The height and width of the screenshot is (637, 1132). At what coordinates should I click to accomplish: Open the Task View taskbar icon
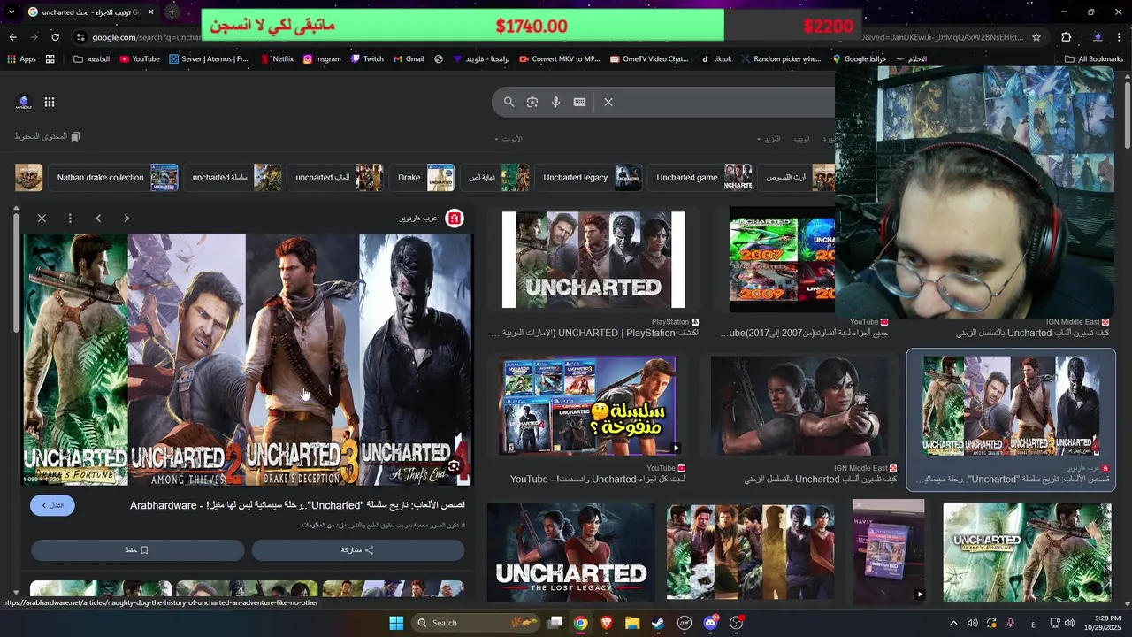tap(555, 623)
